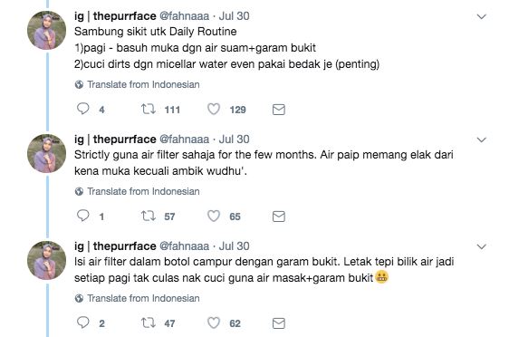
Task: Reply to the Daily Routine tweet
Action: tap(82, 109)
